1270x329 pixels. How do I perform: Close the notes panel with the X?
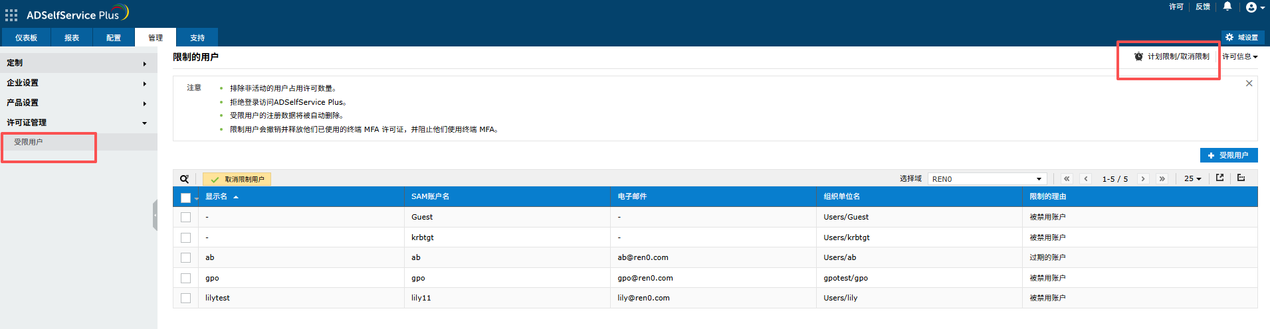[1249, 84]
